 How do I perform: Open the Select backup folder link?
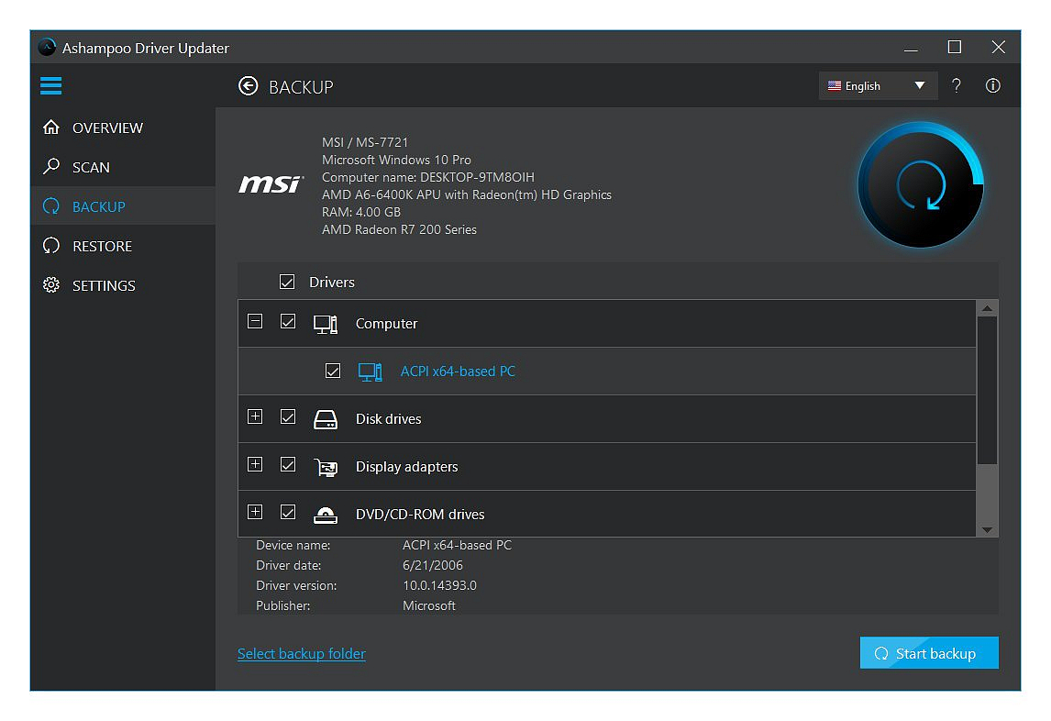[301, 653]
